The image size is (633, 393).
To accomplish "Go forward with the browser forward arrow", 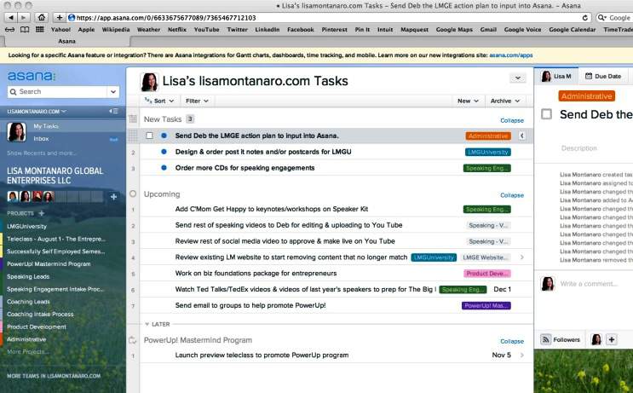I will point(24,17).
